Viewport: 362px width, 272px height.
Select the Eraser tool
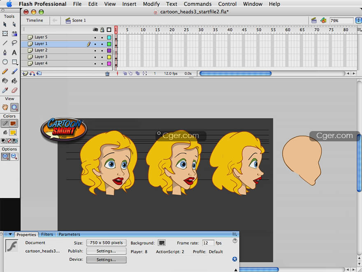pos(14,90)
